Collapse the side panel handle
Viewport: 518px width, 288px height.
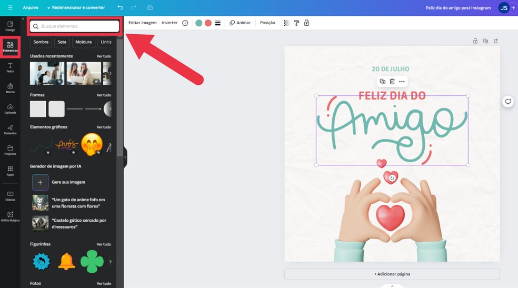(125, 157)
